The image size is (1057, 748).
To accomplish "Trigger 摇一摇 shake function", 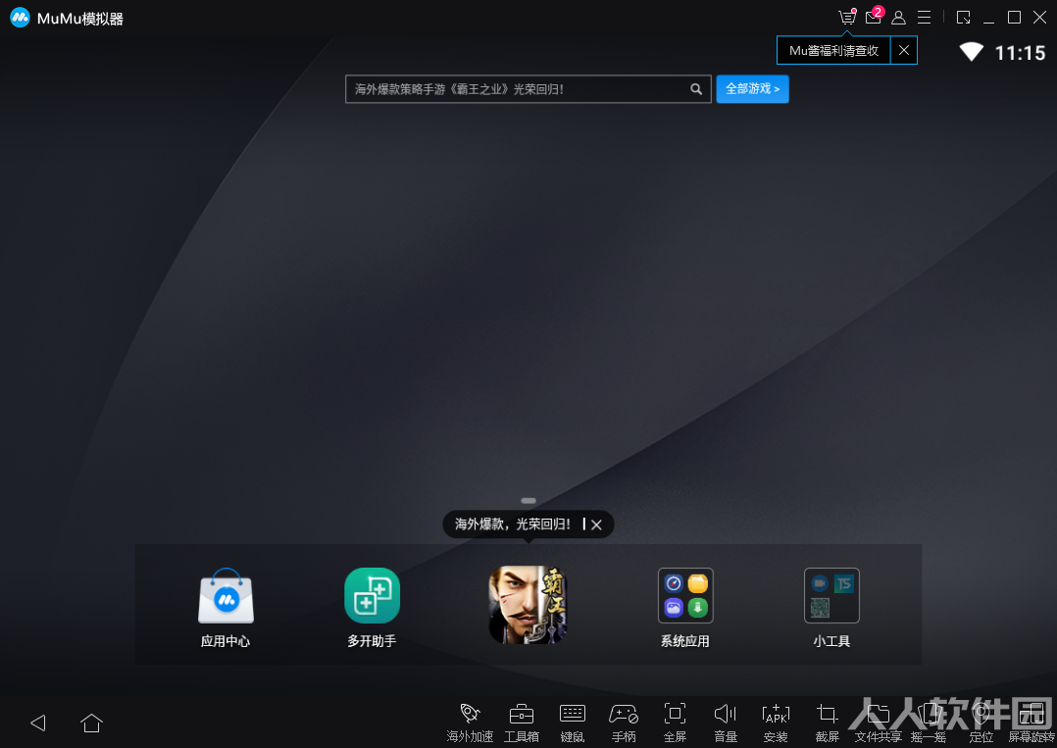I will pos(929,723).
